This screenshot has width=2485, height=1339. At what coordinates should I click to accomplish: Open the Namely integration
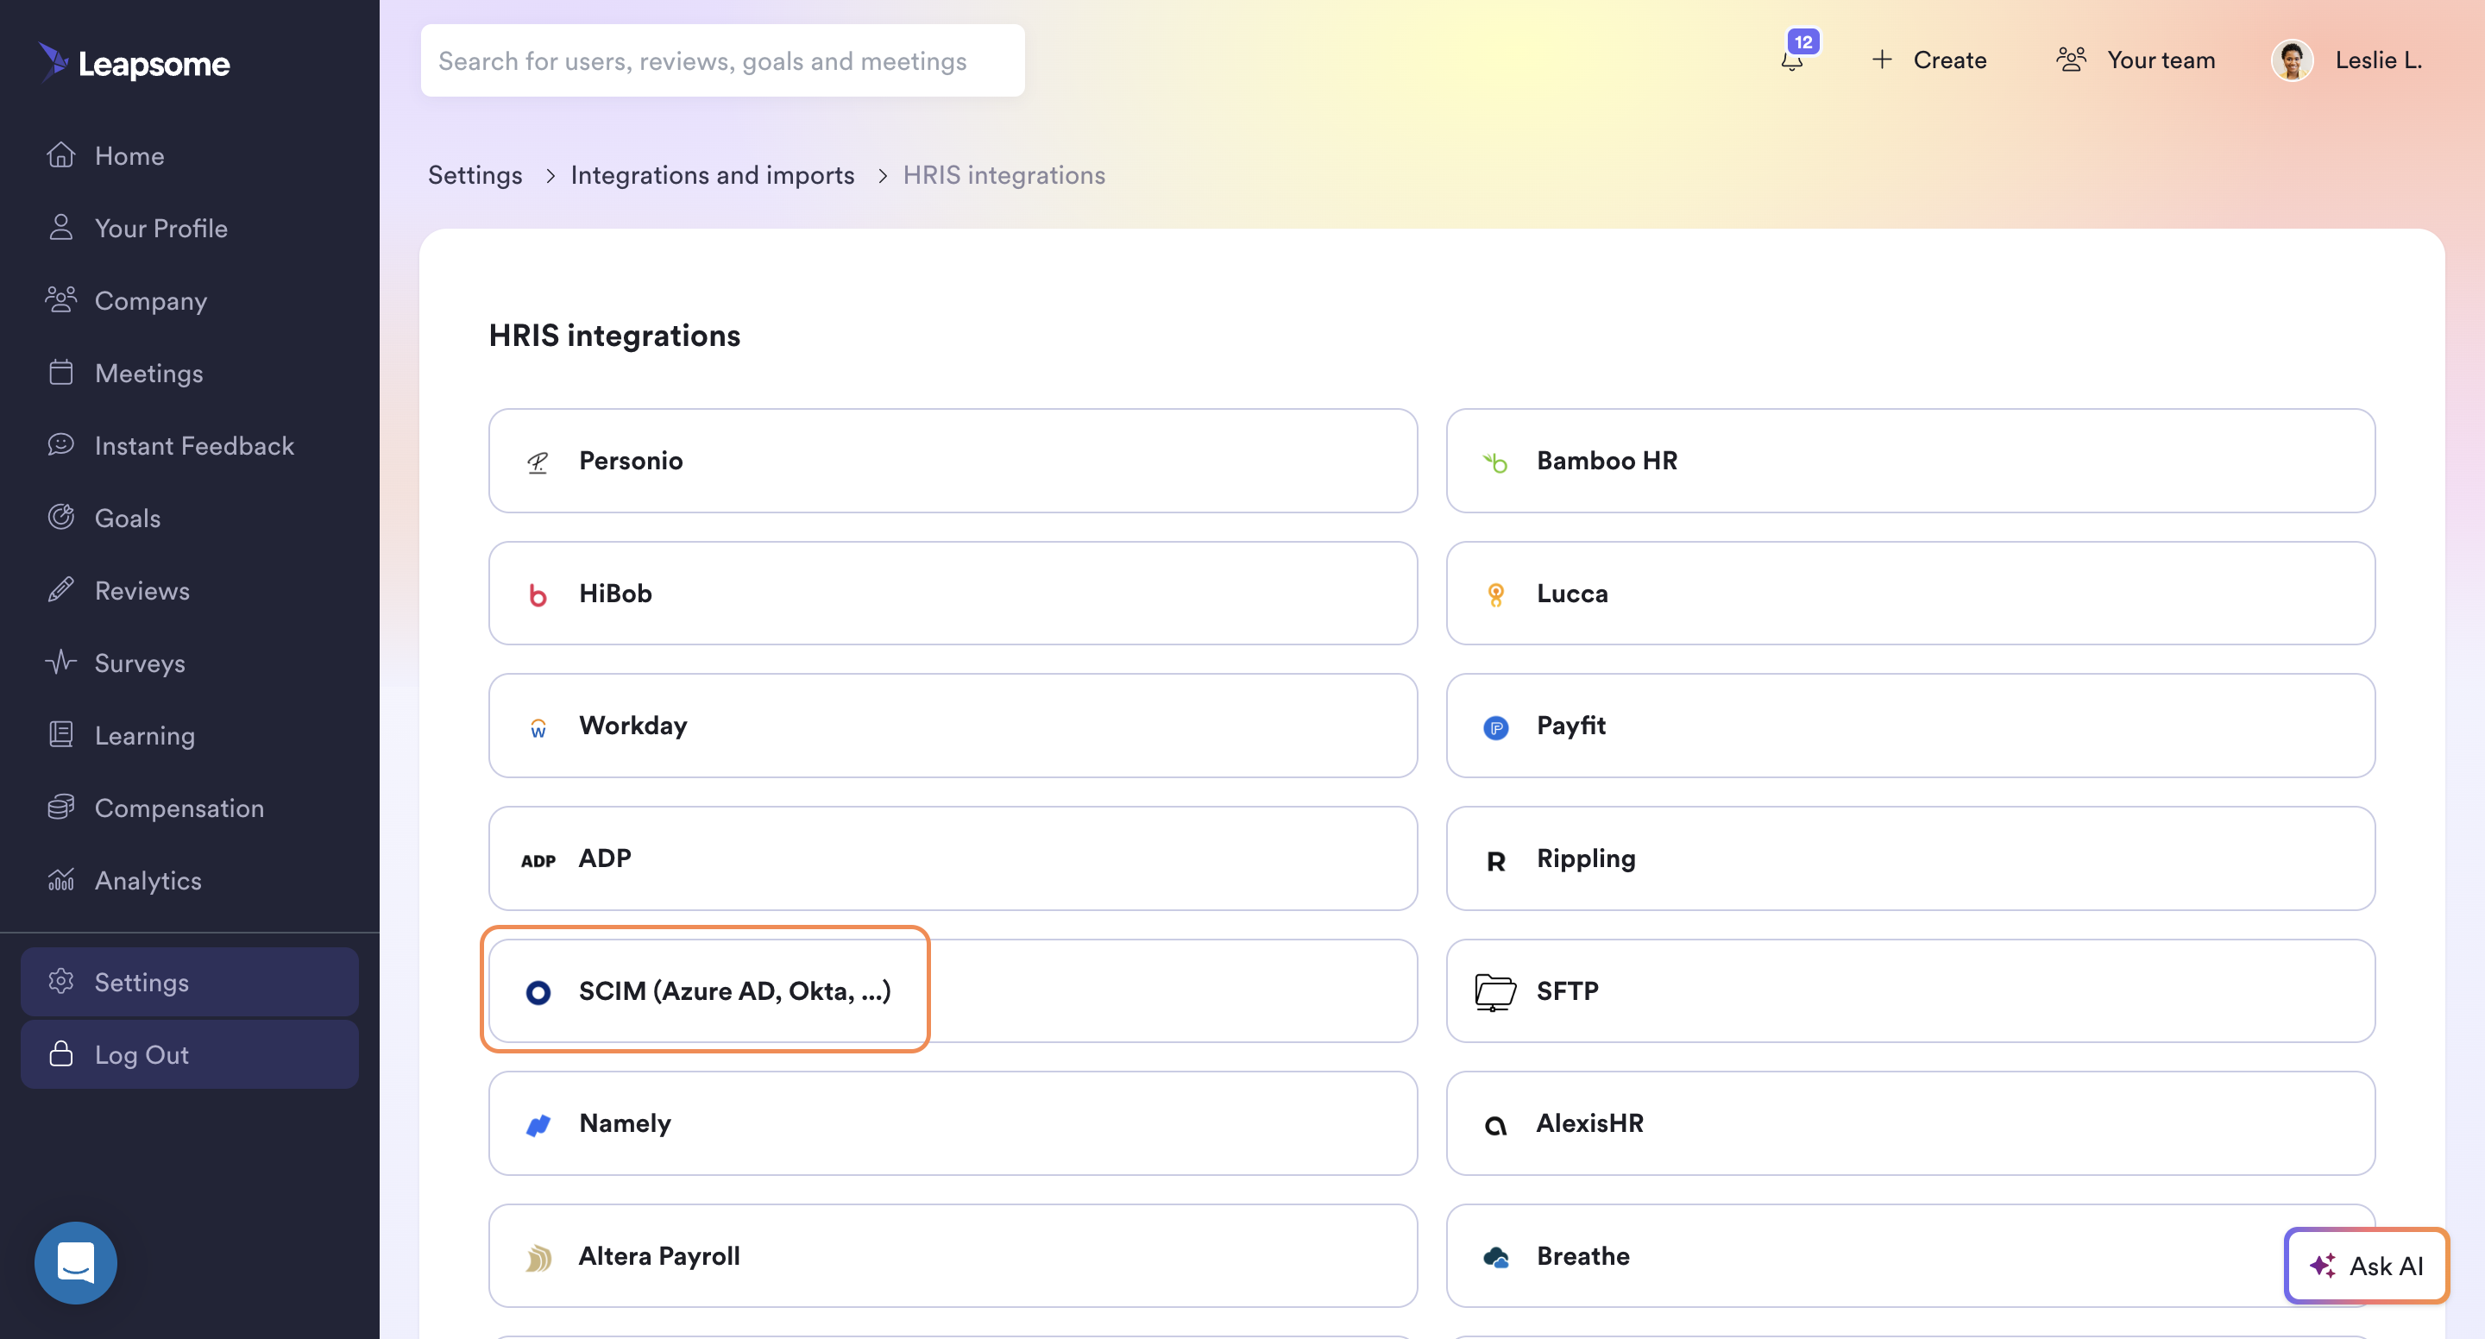[952, 1123]
